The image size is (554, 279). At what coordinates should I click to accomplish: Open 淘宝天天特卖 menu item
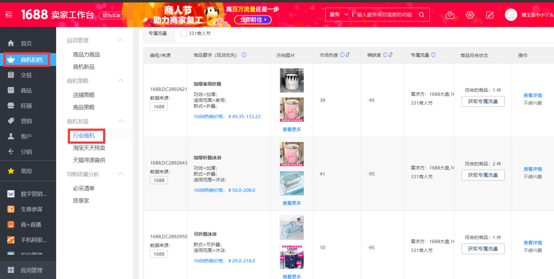[x=89, y=148]
